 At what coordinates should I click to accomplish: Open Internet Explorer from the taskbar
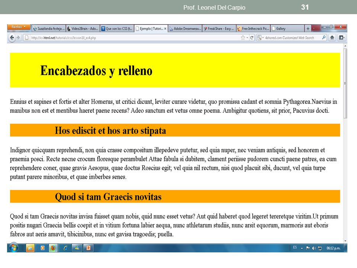(x=65, y=248)
